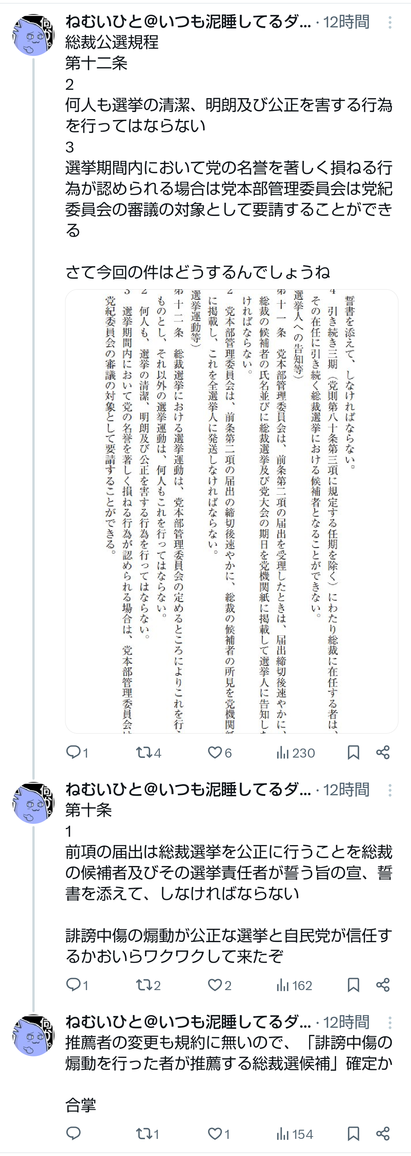
Task: Reply to the second tweet about 第十条
Action: pos(73,984)
